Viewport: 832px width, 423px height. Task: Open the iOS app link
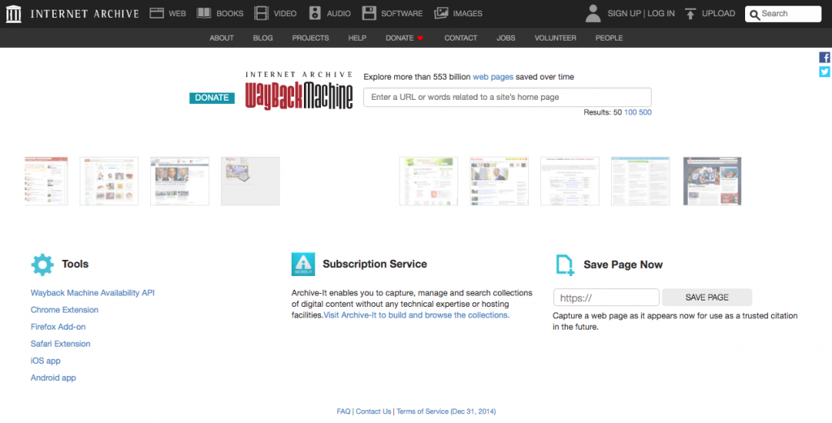click(x=45, y=360)
